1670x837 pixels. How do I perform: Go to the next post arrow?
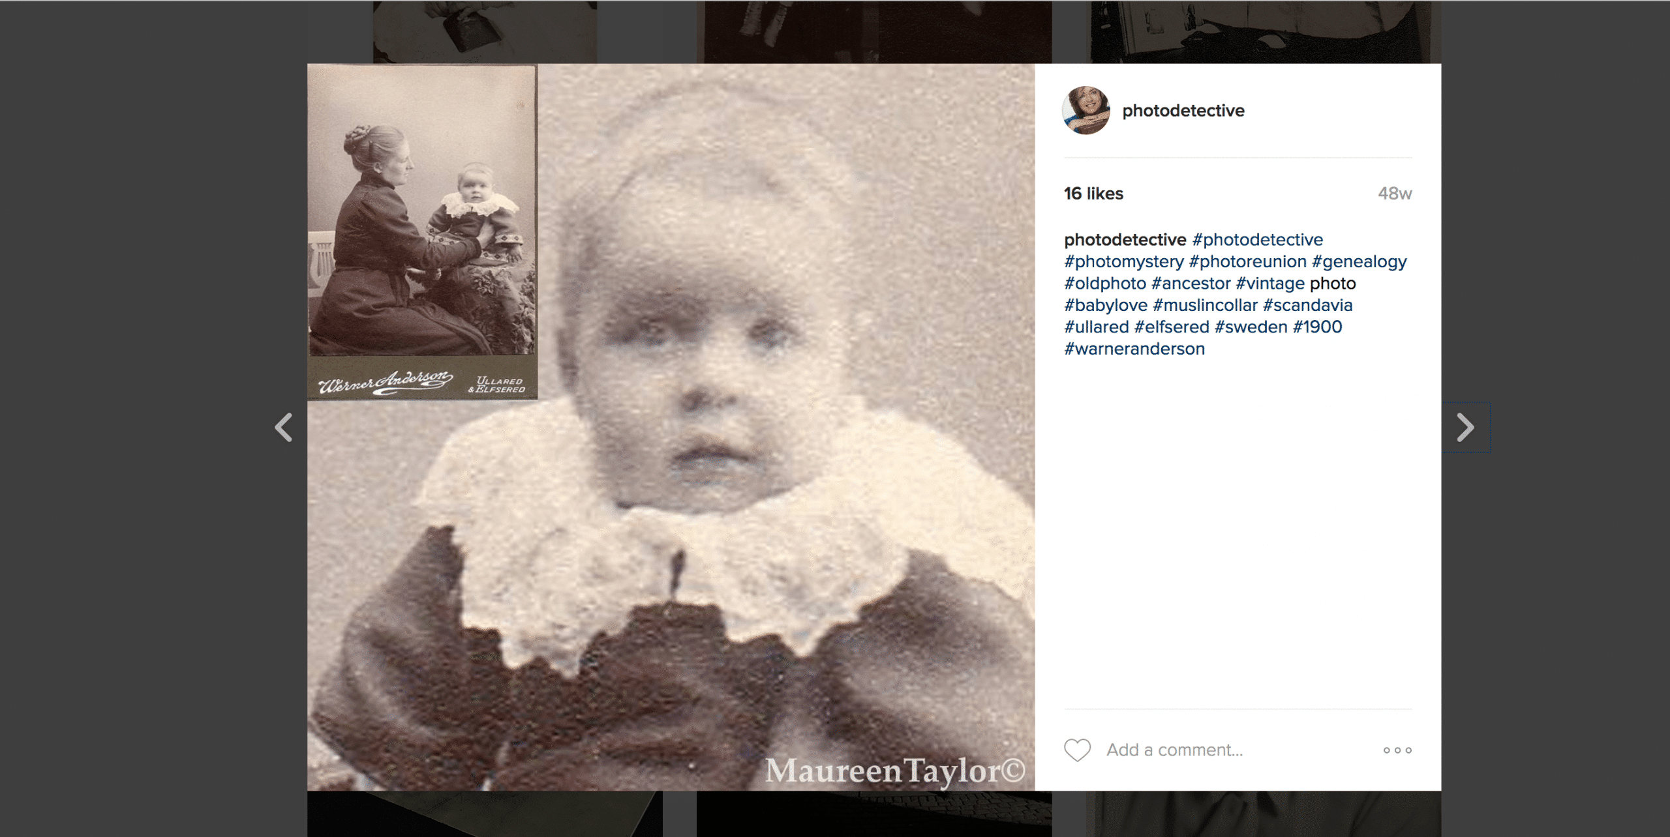coord(1465,428)
